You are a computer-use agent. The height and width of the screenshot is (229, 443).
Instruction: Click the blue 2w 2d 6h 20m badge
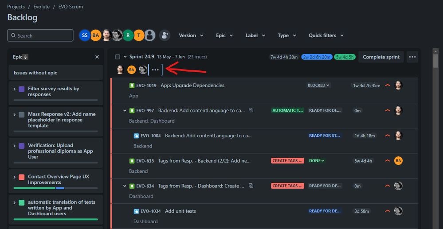point(317,57)
